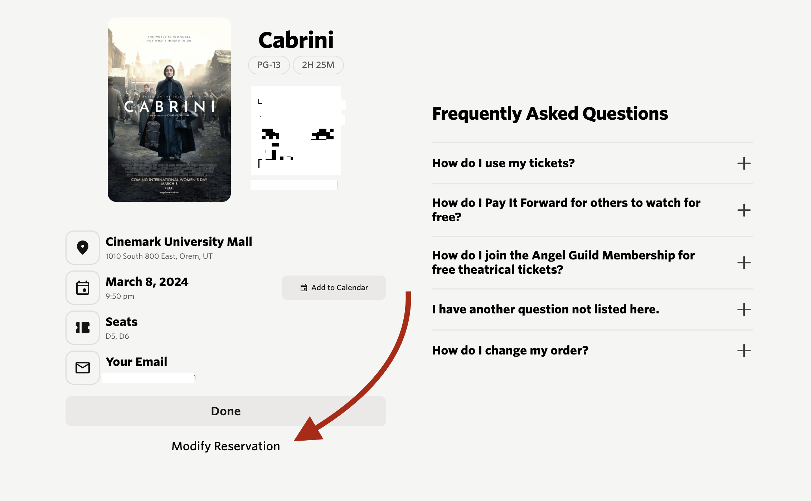This screenshot has height=501, width=811.
Task: Click the Add to Calendar button
Action: 334,288
